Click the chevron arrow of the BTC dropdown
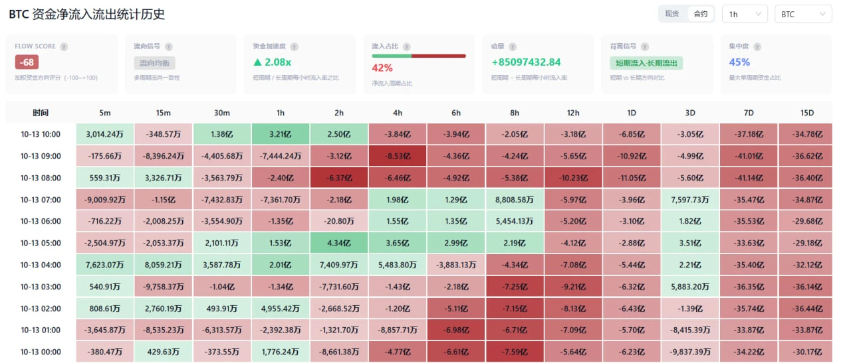 click(x=822, y=14)
